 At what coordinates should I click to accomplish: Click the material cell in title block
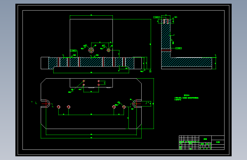point(205,139)
